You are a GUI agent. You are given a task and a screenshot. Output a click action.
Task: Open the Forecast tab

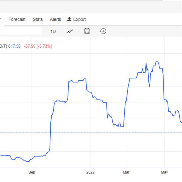17,19
